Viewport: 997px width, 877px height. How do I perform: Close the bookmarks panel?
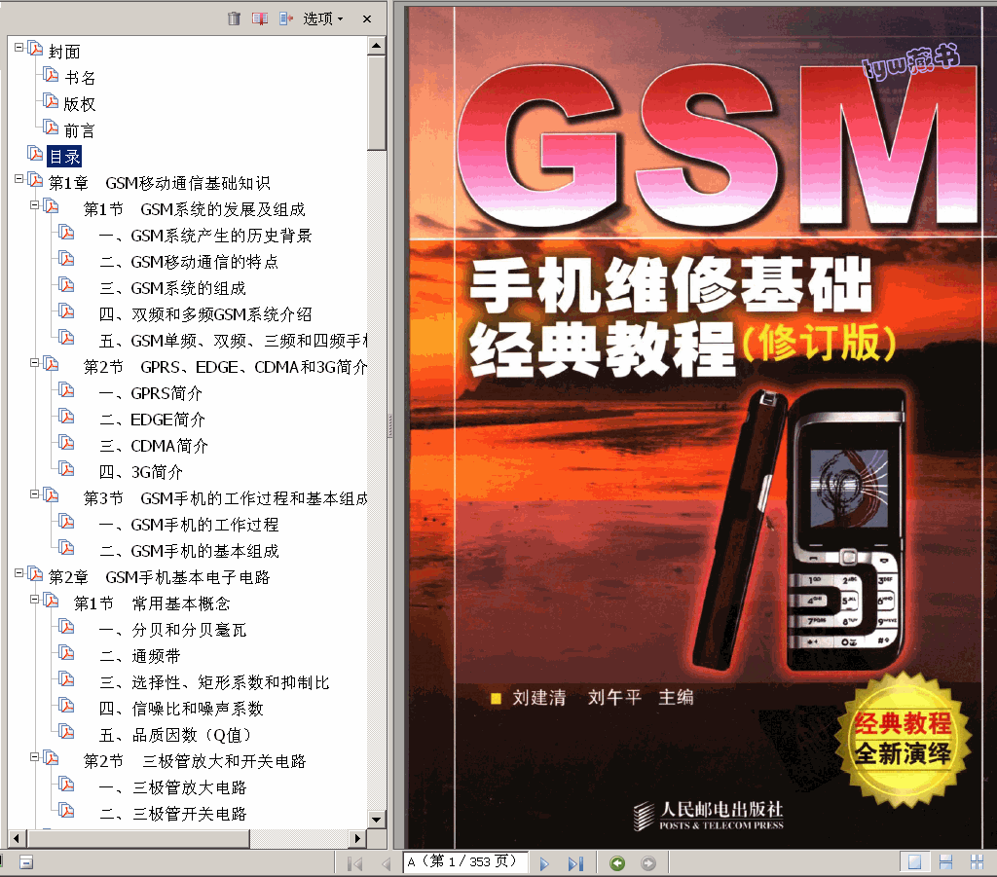pyautogui.click(x=367, y=18)
